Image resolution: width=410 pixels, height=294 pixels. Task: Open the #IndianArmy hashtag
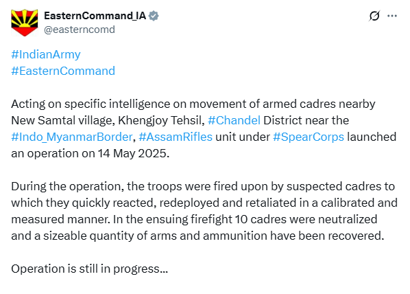pyautogui.click(x=46, y=54)
